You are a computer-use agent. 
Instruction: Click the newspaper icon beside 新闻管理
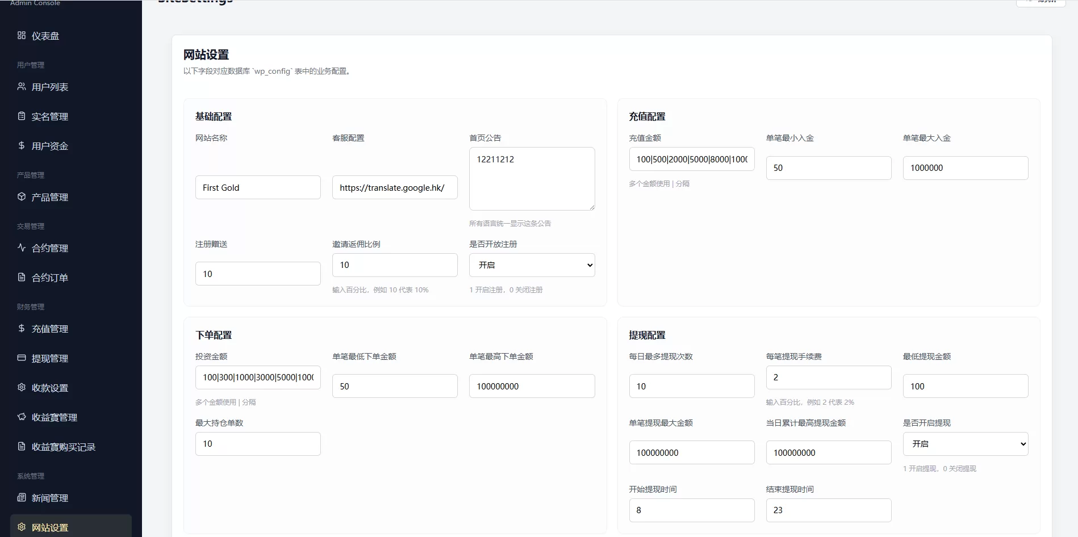pyautogui.click(x=22, y=497)
